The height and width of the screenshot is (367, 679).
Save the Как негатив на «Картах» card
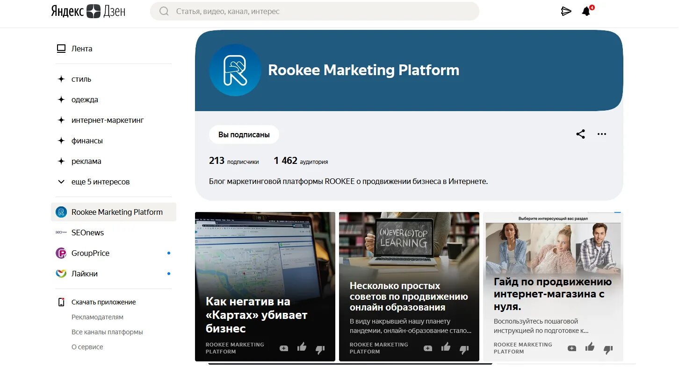[x=284, y=348]
